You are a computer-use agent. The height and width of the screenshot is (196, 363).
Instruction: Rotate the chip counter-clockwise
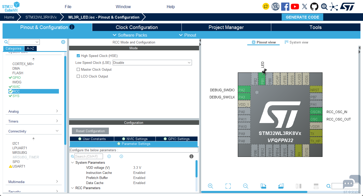281,186
